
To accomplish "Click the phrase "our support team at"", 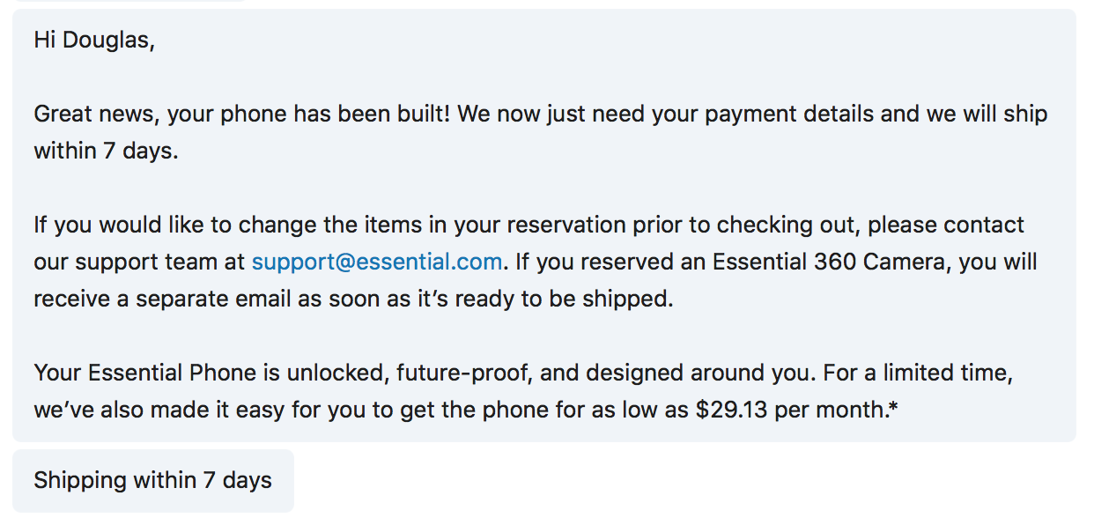I will (x=140, y=262).
